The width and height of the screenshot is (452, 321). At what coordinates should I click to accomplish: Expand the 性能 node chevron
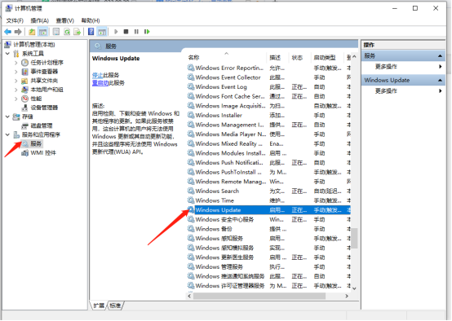[16, 99]
